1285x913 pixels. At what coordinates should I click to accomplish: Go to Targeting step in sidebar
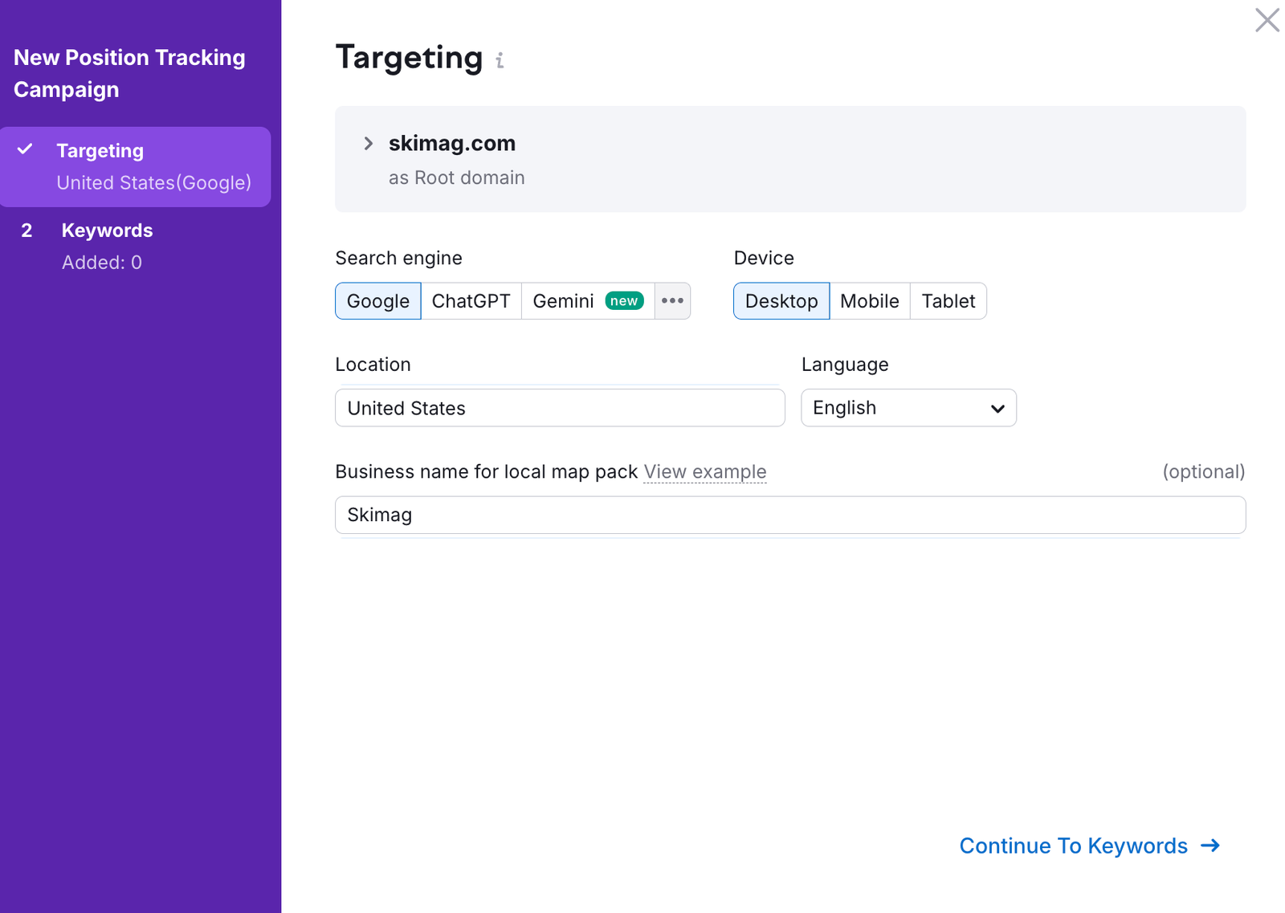[x=136, y=167]
